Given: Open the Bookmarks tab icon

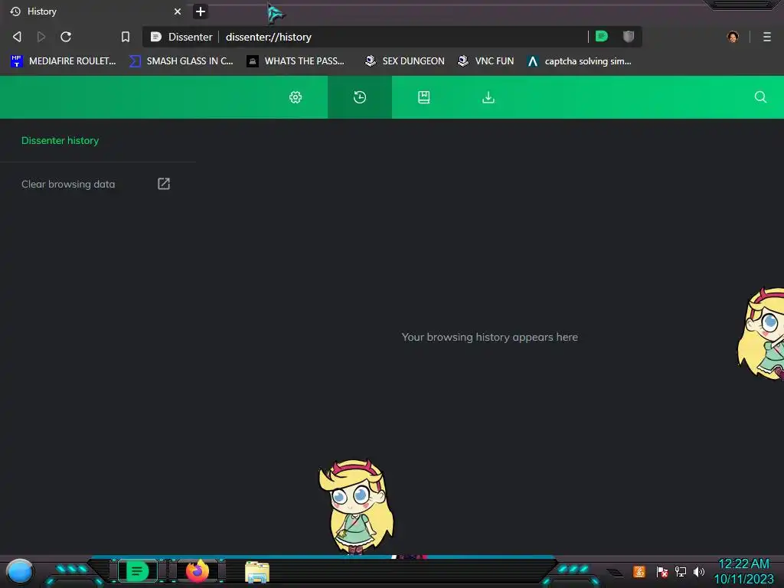Looking at the screenshot, I should (424, 97).
